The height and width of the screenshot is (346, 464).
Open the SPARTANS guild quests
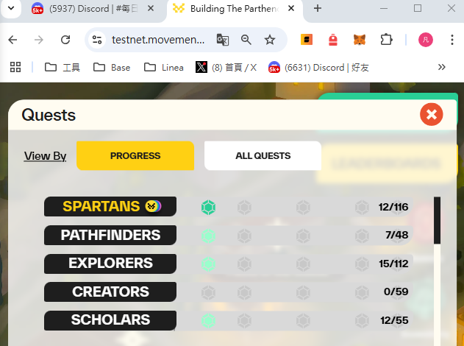tap(110, 206)
